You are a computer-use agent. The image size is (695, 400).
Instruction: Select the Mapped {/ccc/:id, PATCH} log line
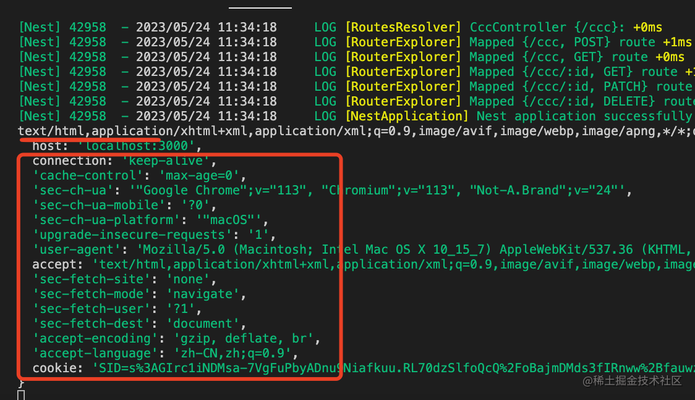pyautogui.click(x=357, y=86)
